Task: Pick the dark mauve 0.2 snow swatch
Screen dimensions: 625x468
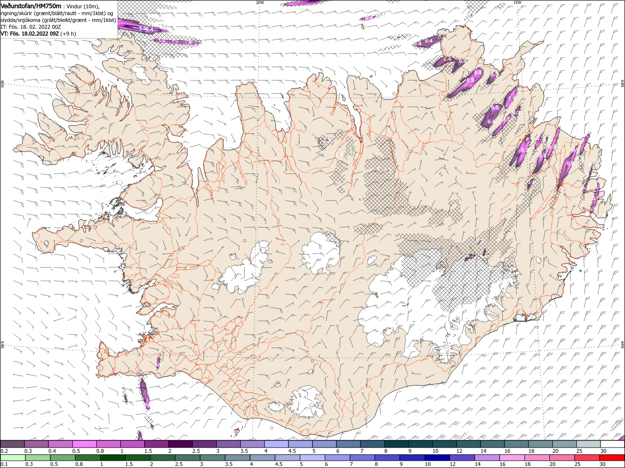Action: pos(12,444)
